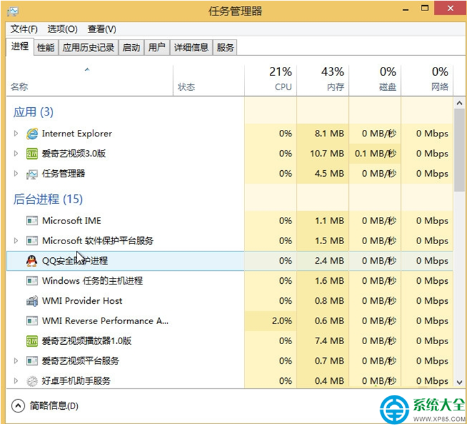Click the 爱奇艺视频平台服务 icon
The width and height of the screenshot is (467, 426).
(x=32, y=361)
